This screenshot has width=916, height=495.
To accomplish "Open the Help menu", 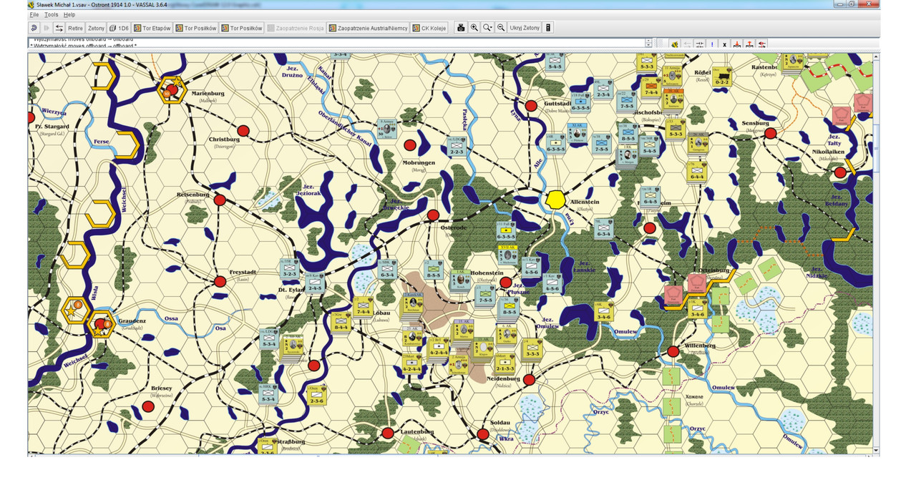I will click(69, 14).
